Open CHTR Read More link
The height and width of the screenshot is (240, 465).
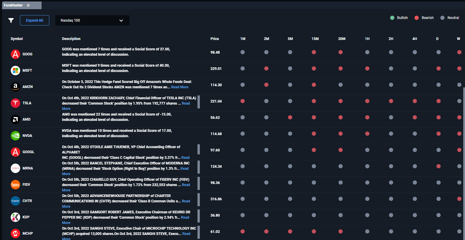pos(186,201)
